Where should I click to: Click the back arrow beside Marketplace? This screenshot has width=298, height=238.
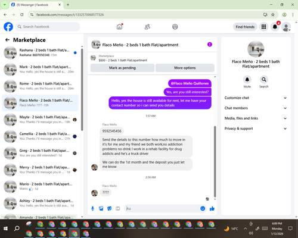tap(7, 40)
